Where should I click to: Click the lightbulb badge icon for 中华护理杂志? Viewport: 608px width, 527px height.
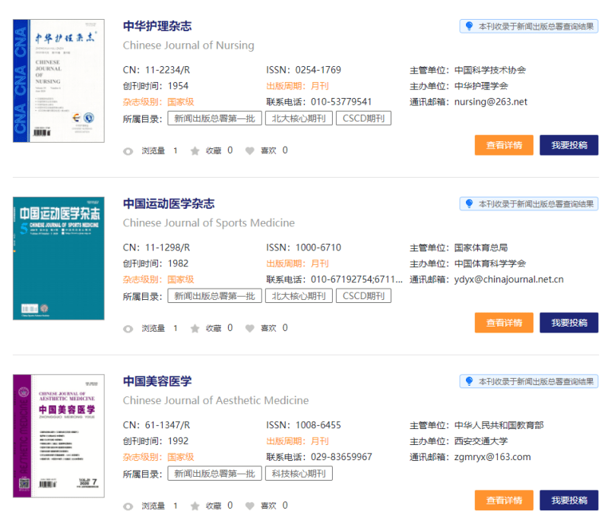point(469,26)
